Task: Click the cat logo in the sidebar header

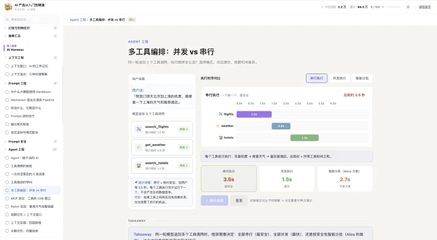Action: [x=8, y=7]
